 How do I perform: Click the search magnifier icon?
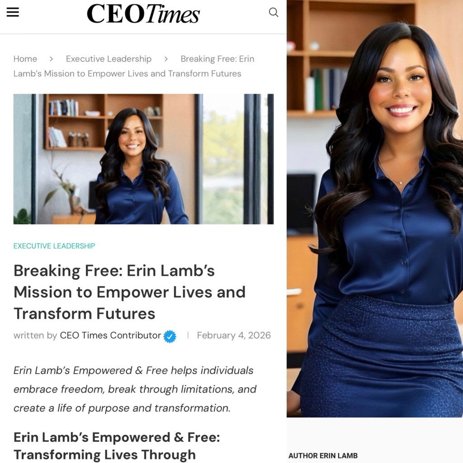(x=274, y=12)
